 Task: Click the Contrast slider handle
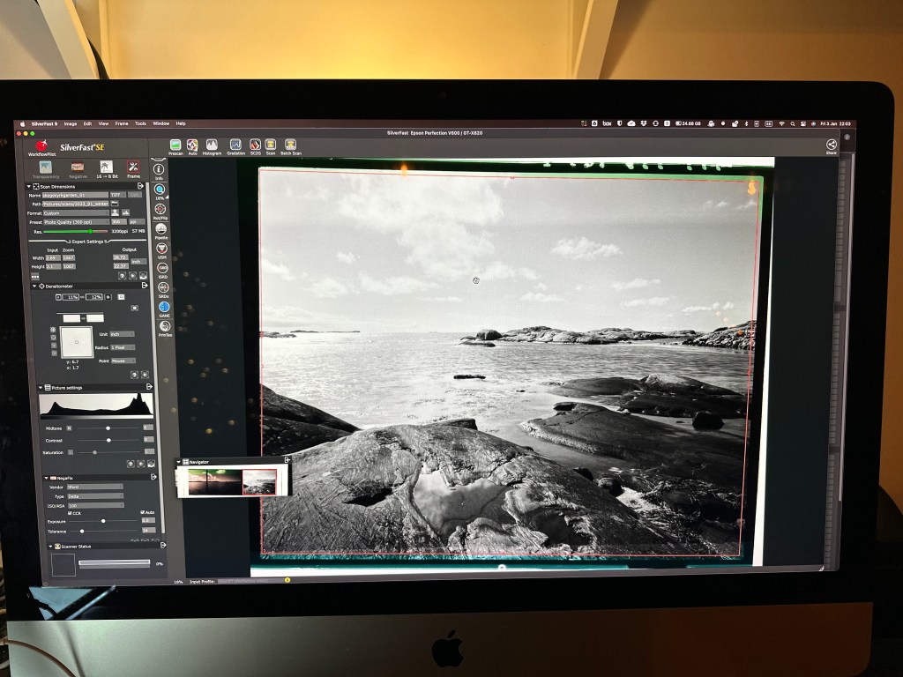point(108,439)
